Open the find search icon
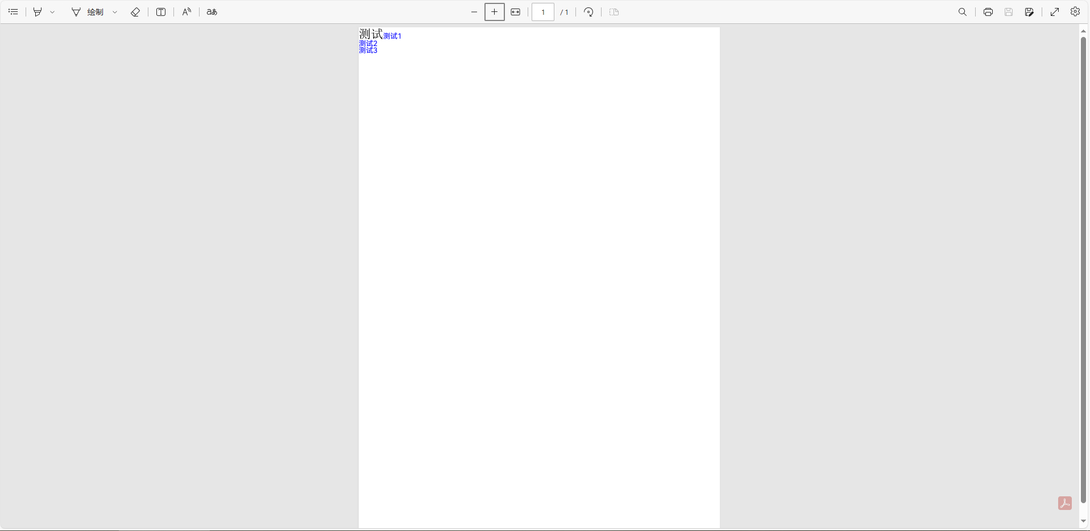The width and height of the screenshot is (1090, 531). (963, 12)
